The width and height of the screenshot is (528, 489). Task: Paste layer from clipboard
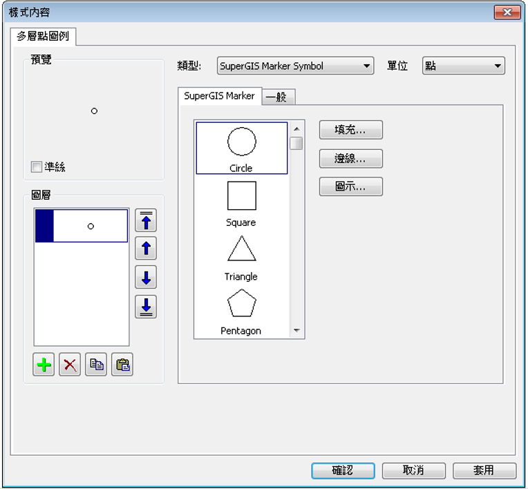pyautogui.click(x=122, y=365)
